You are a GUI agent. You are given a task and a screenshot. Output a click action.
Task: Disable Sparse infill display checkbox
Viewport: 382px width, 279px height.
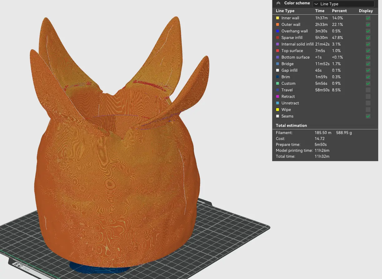coord(368,38)
